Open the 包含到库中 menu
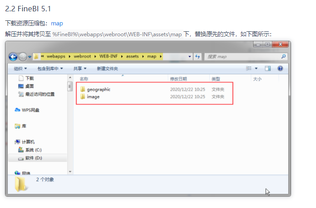 click(50, 68)
